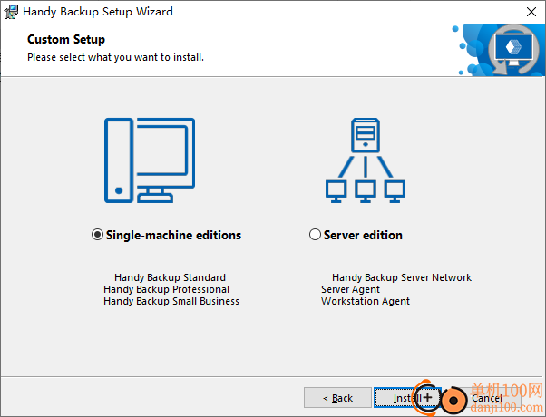Click the 'Server edition' label

(x=363, y=235)
